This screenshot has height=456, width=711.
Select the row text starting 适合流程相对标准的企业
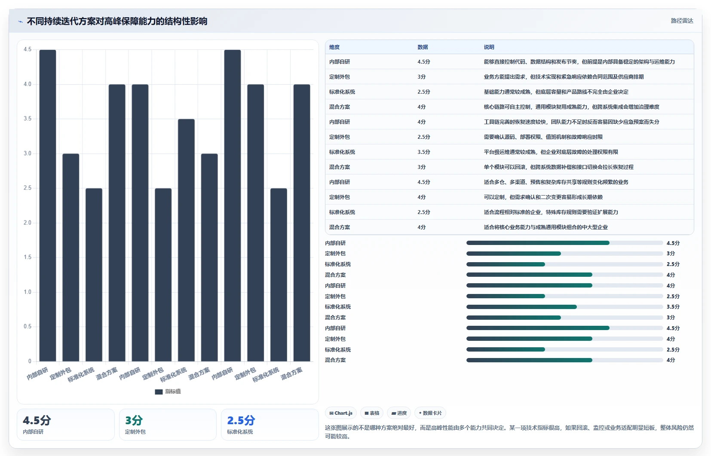(x=551, y=212)
